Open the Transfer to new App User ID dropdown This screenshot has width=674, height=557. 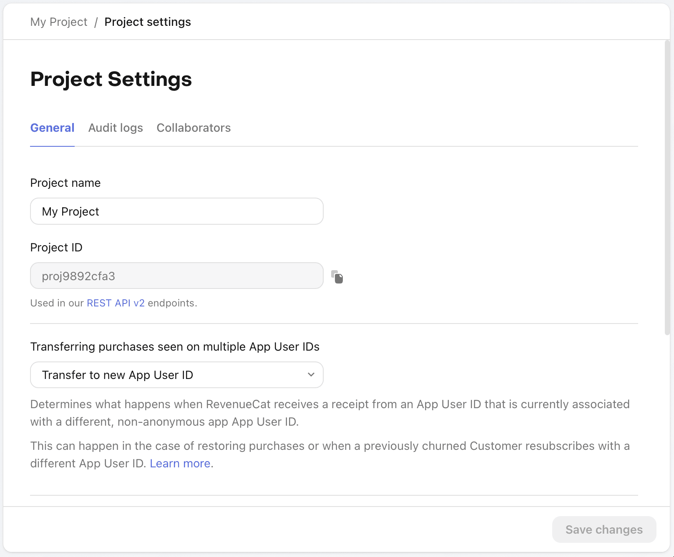(176, 375)
